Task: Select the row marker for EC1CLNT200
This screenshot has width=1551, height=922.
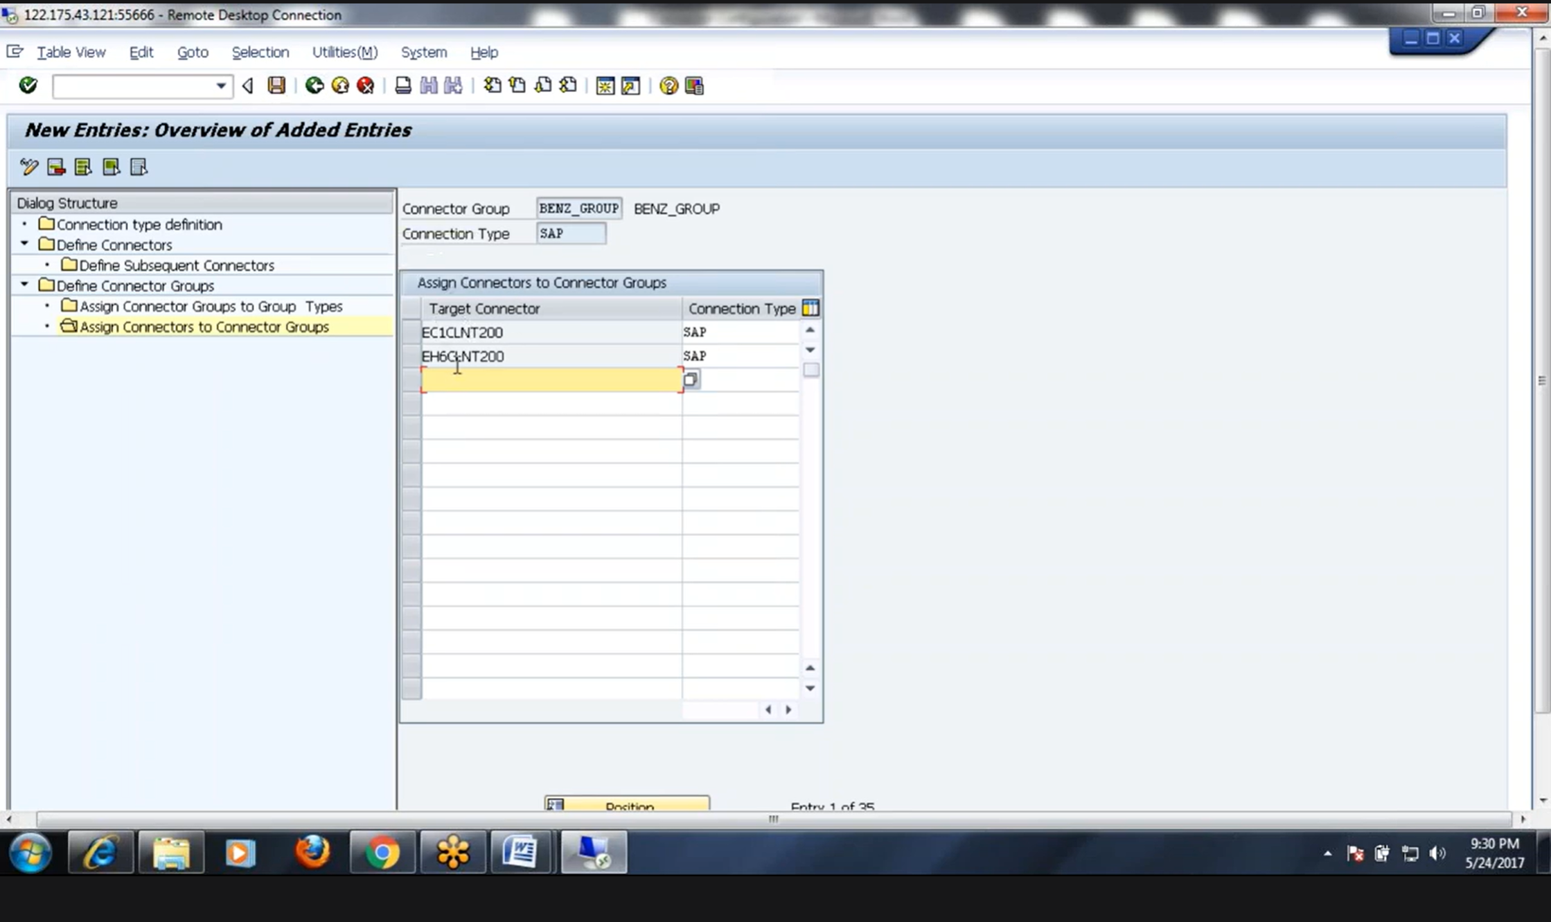Action: point(411,333)
